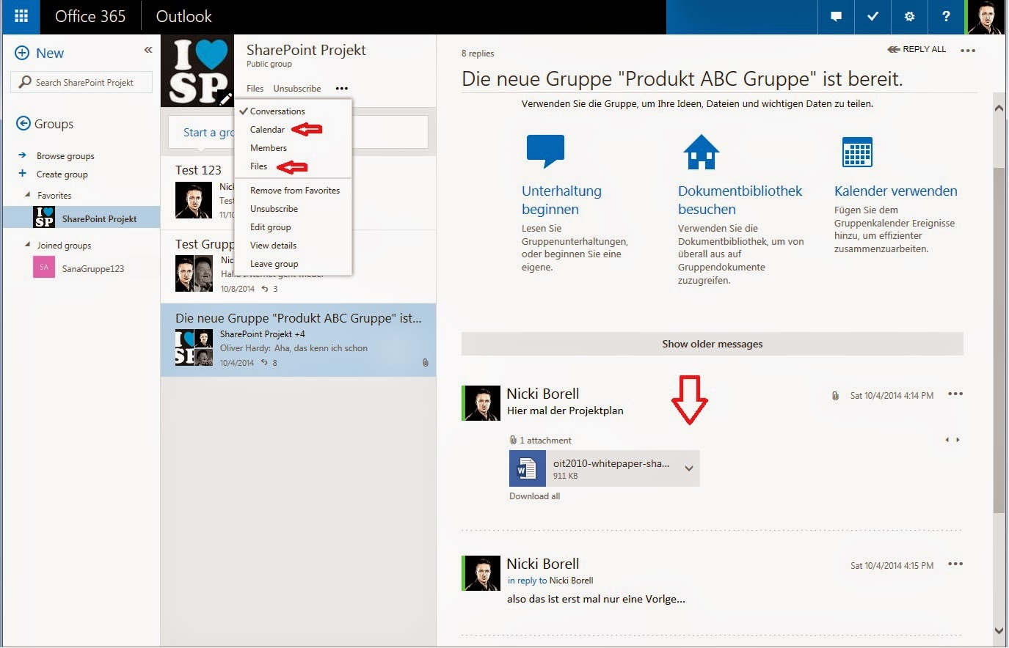
Task: Open the group's more options ellipsis
Action: click(342, 88)
